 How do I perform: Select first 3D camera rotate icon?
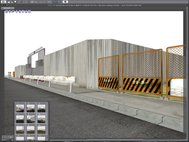[x=6, y=12]
